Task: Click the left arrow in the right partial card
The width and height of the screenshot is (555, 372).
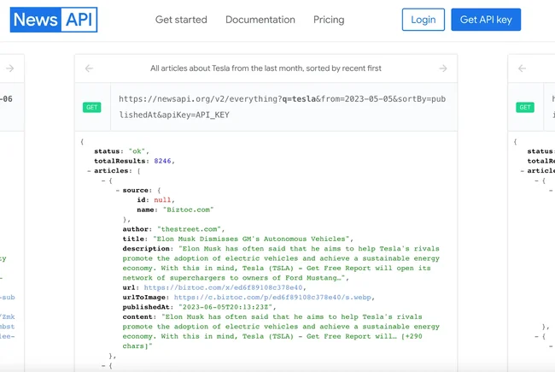Action: click(x=522, y=68)
